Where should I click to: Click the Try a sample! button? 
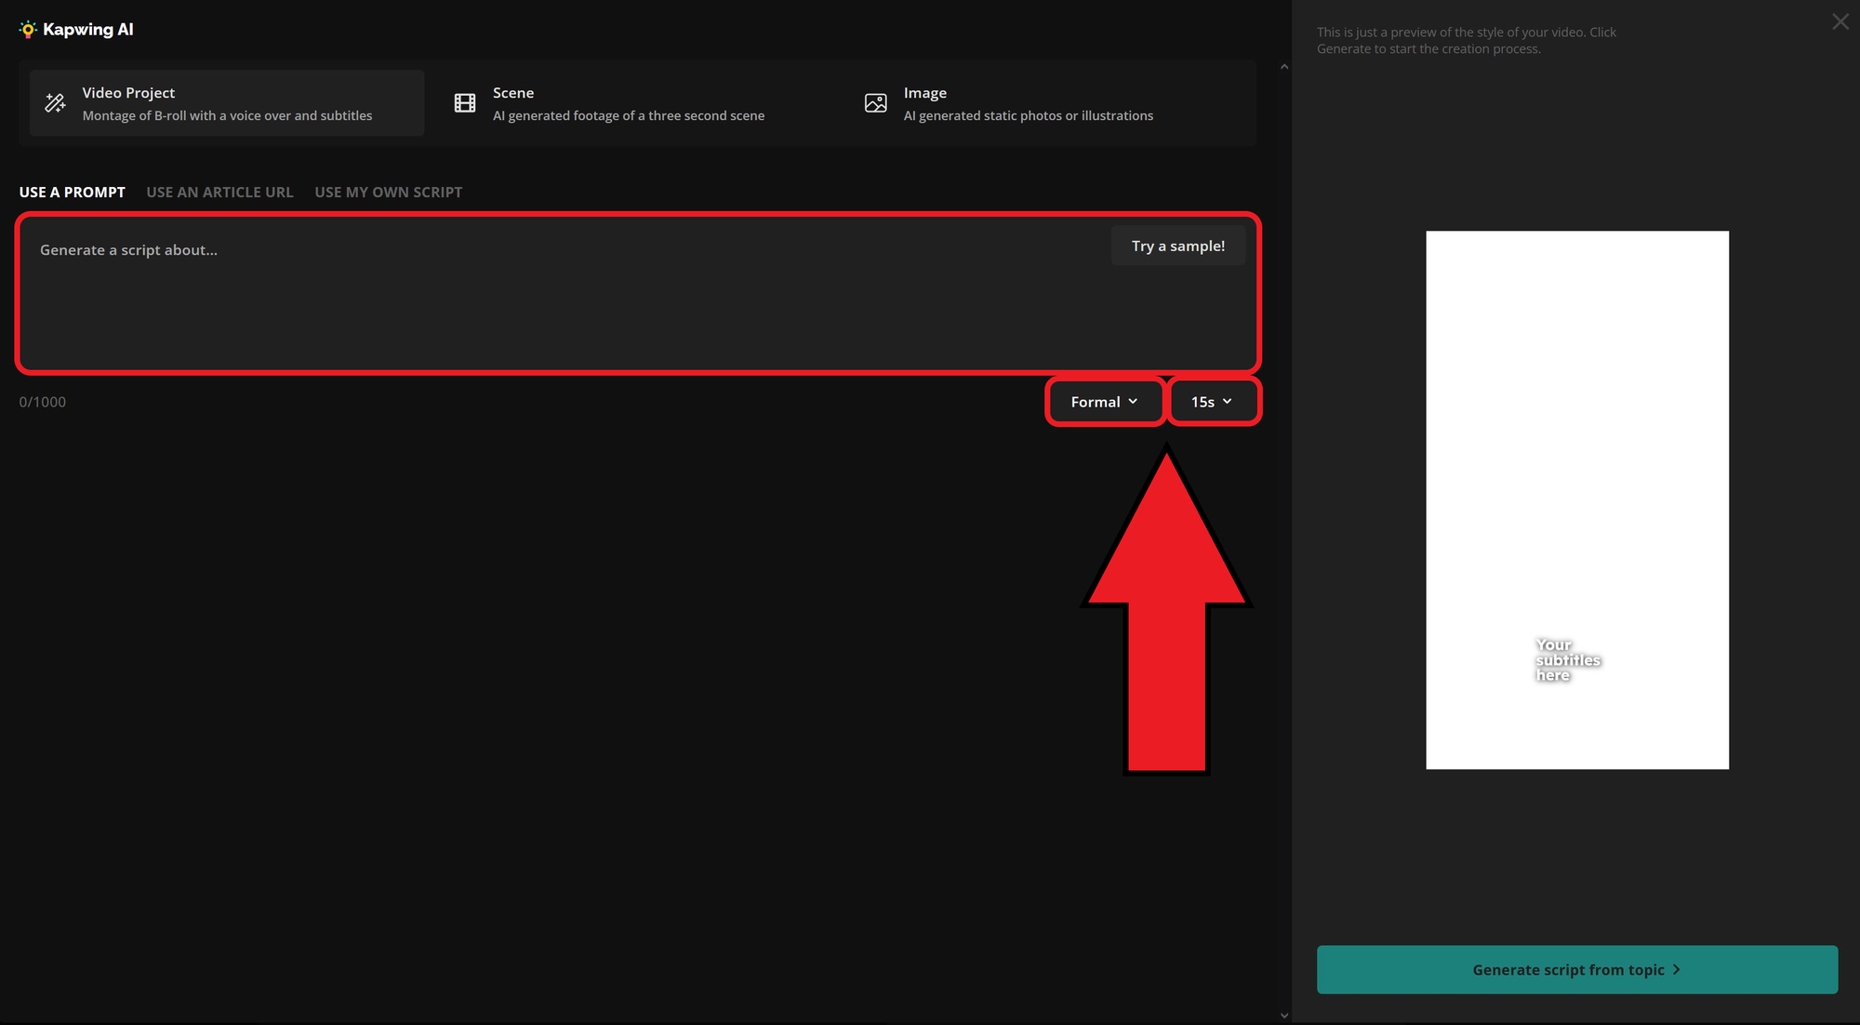[x=1177, y=245]
